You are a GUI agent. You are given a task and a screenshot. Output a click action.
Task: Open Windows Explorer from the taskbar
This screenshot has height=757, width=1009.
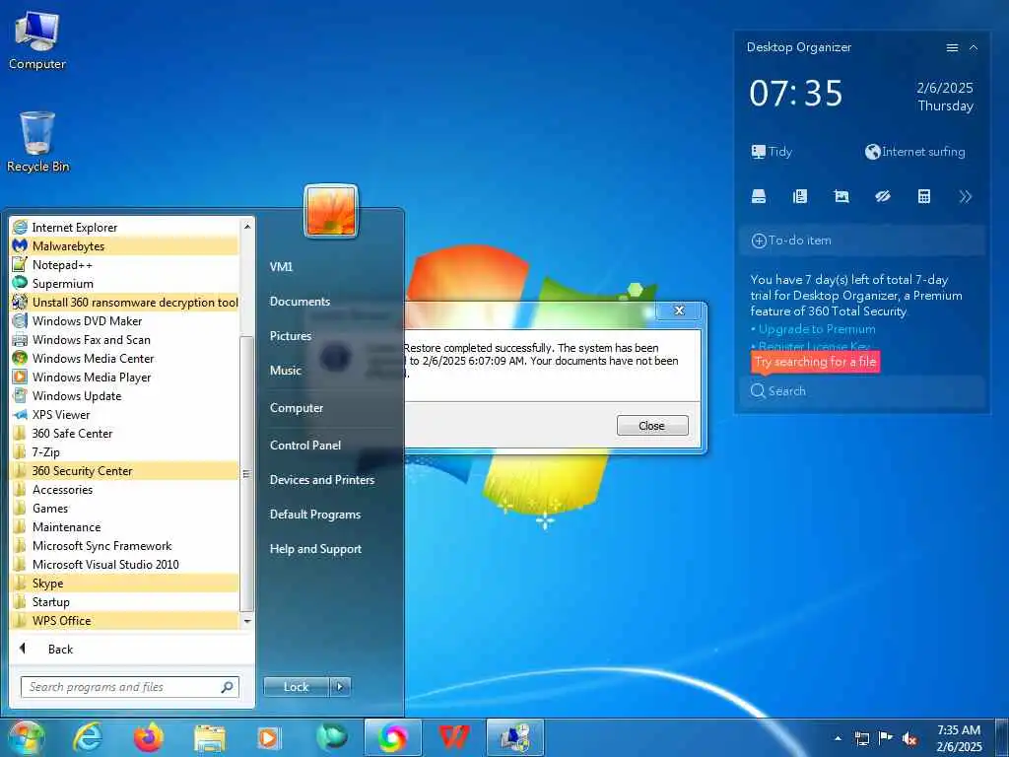210,737
